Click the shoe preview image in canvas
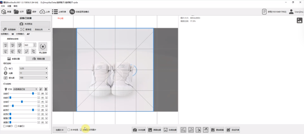This screenshot has width=304, height=134. click(115, 70)
